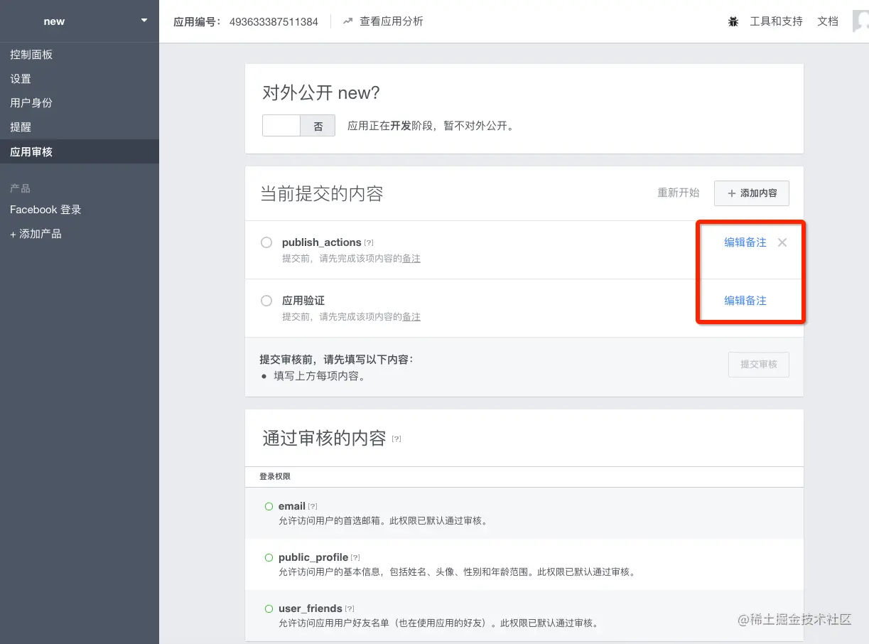Screen dimensions: 869x644
Task: Click + 添加产品 in sidebar
Action: coord(36,234)
